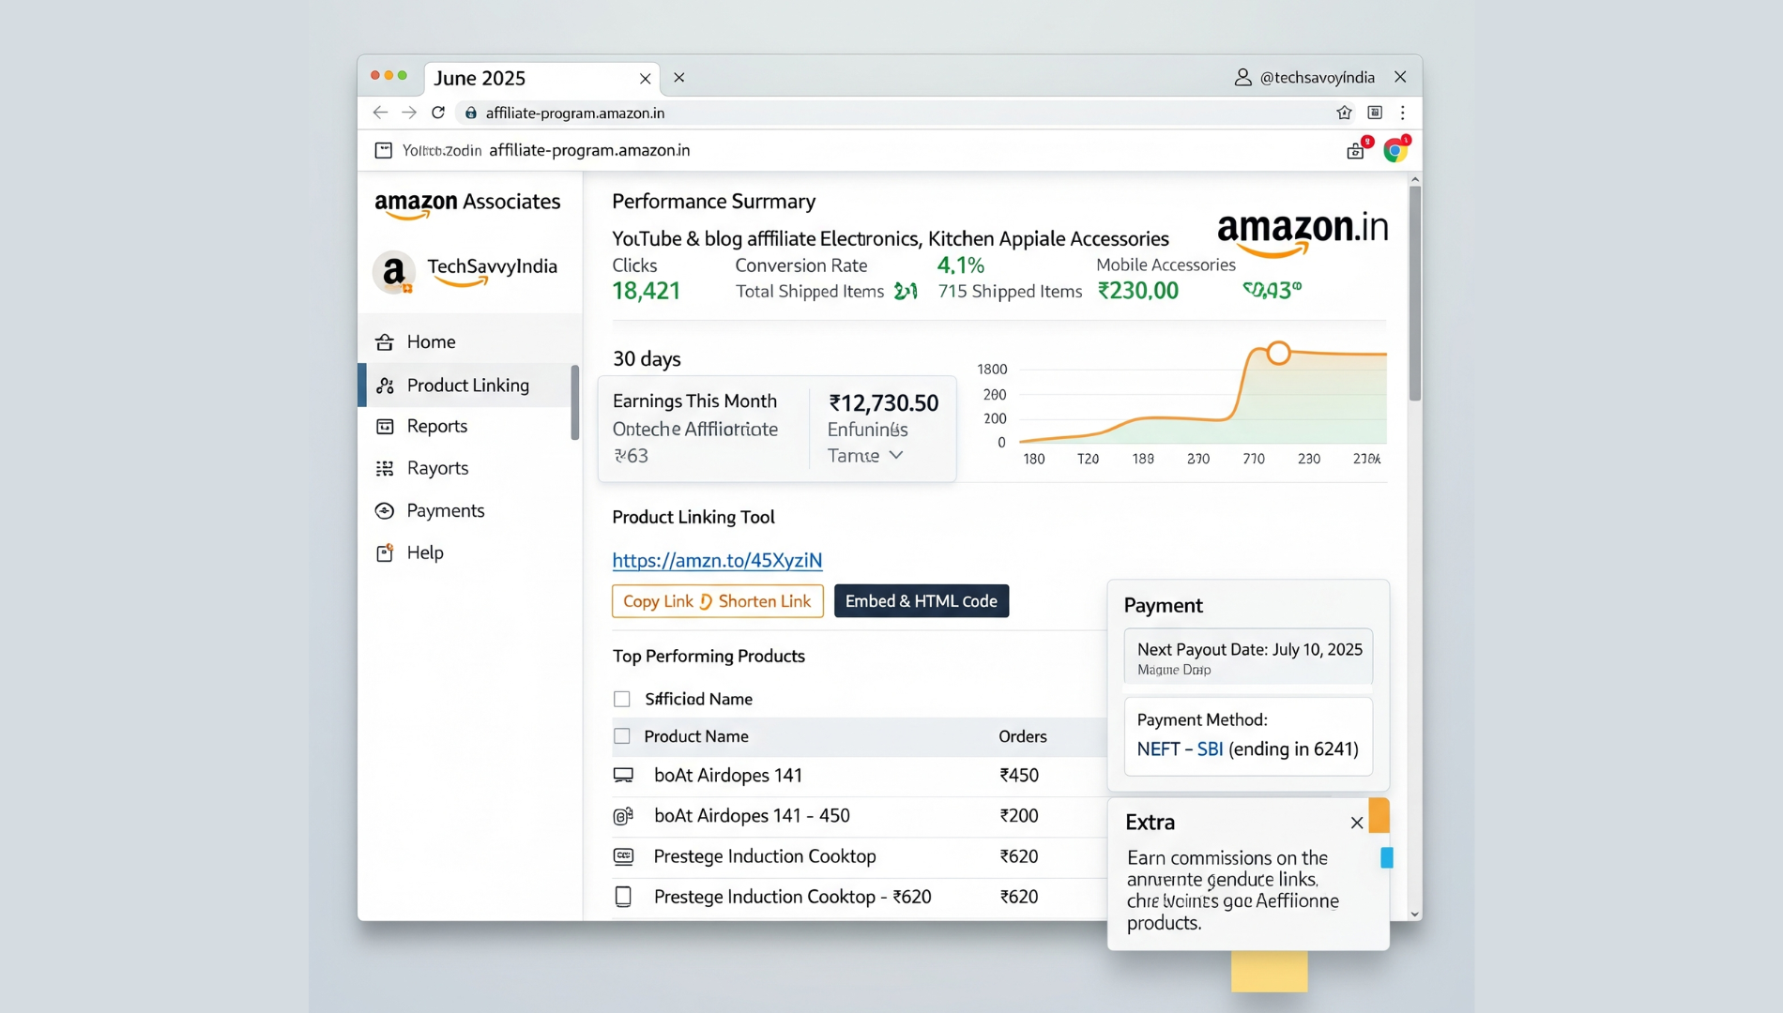Click the sidebar scrollbar handle
The height and width of the screenshot is (1013, 1783).
pyautogui.click(x=575, y=402)
